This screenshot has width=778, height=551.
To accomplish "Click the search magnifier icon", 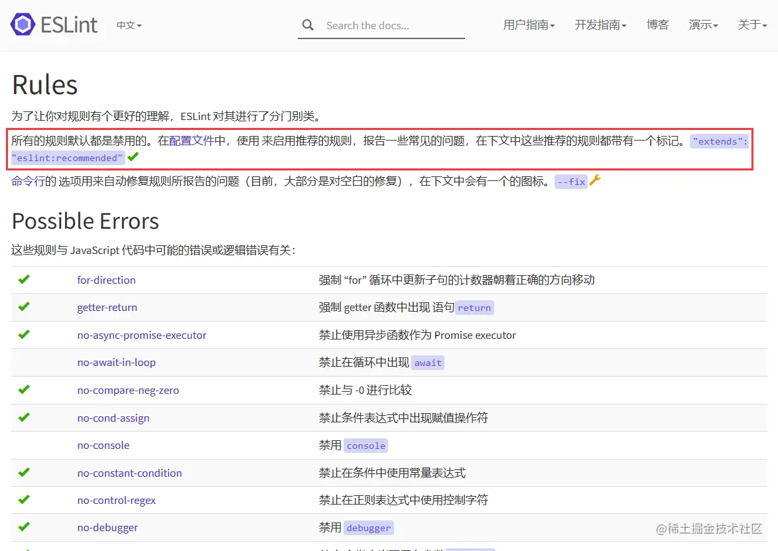I will click(x=308, y=25).
